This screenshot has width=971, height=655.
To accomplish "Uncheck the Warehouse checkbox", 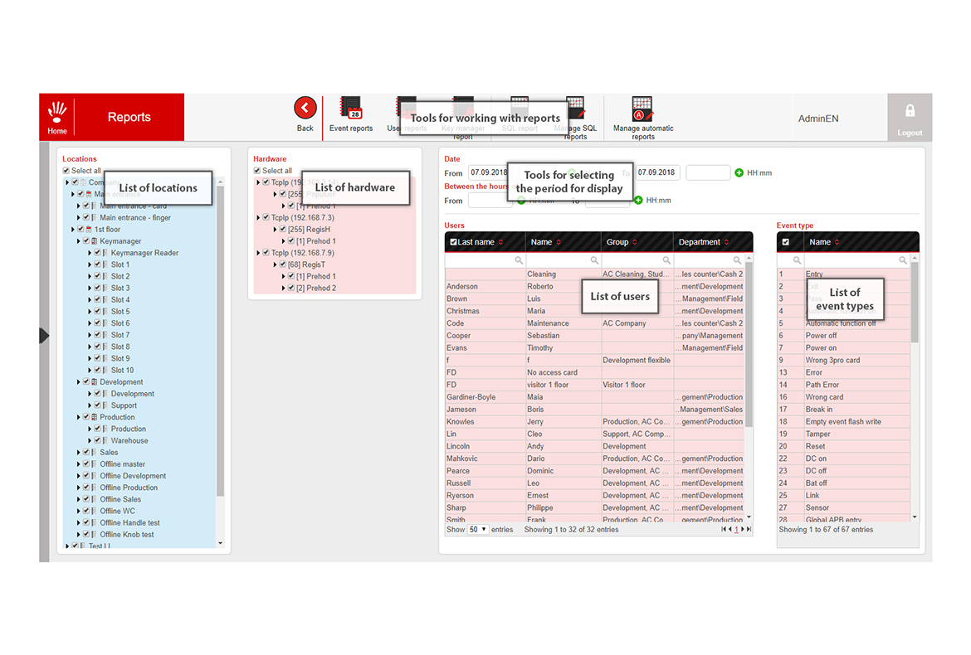I will click(x=97, y=440).
